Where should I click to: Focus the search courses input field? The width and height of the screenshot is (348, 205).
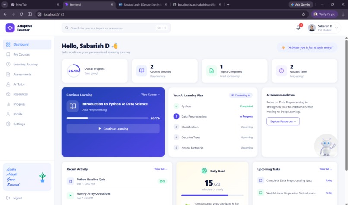pyautogui.click(x=116, y=28)
